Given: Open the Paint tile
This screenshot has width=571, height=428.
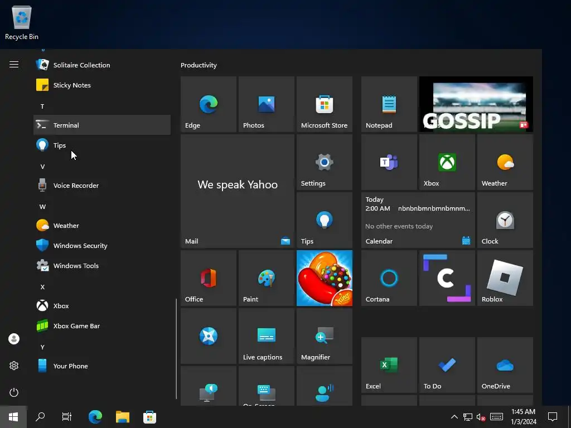Looking at the screenshot, I should [x=266, y=278].
